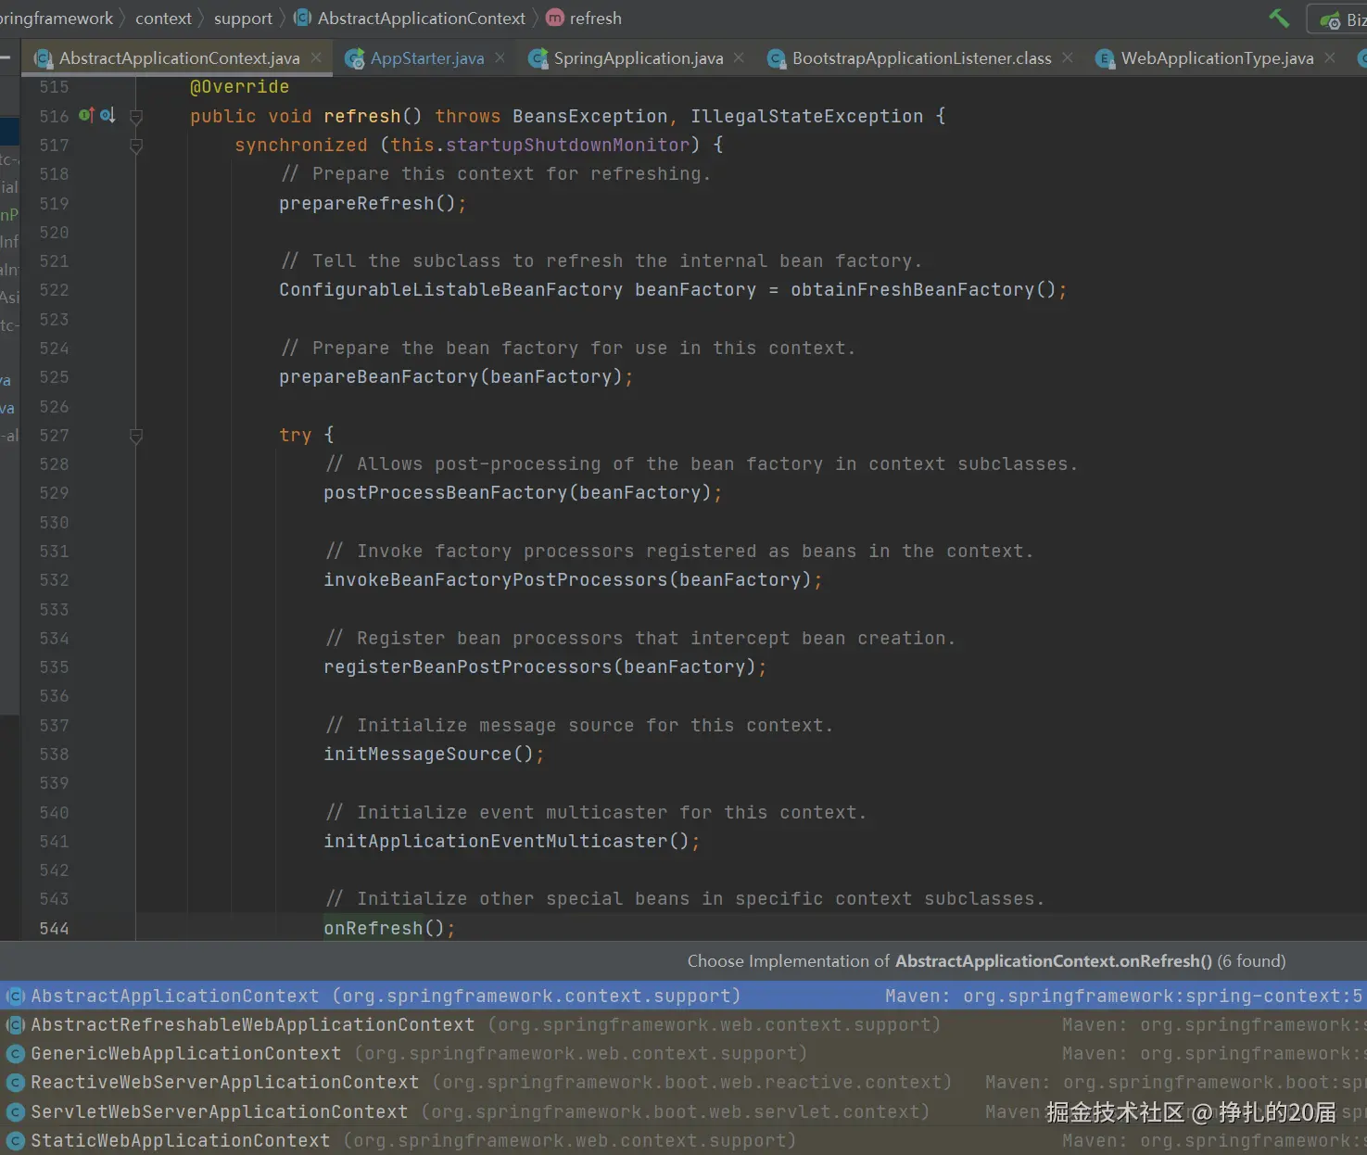Click BeansException in method signature

point(590,117)
